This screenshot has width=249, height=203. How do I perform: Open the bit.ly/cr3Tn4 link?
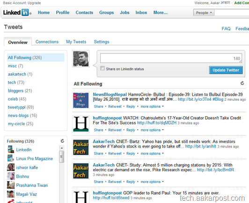pos(195,99)
